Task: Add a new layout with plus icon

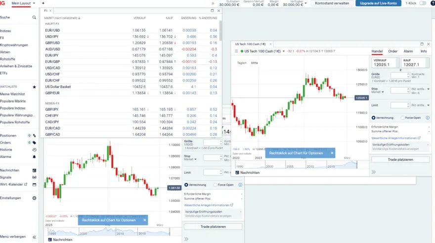Action: [43, 3]
